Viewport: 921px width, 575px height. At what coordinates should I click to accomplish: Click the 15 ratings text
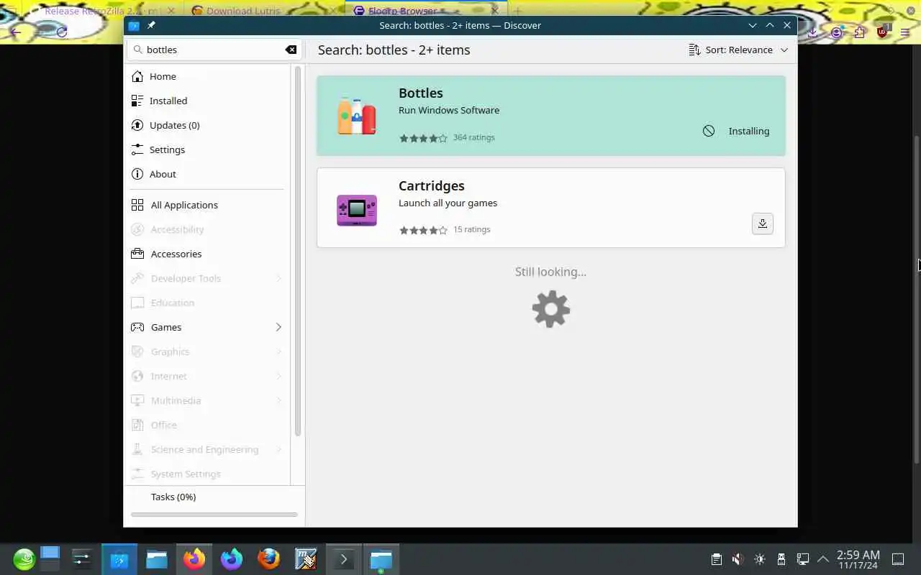(471, 229)
